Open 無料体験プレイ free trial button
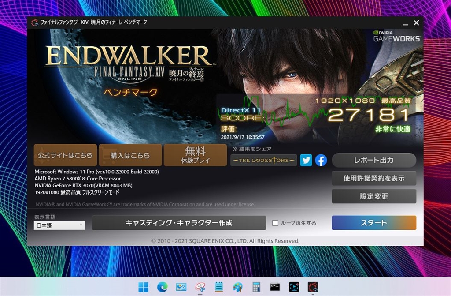The height and width of the screenshot is (296, 451). tap(195, 155)
